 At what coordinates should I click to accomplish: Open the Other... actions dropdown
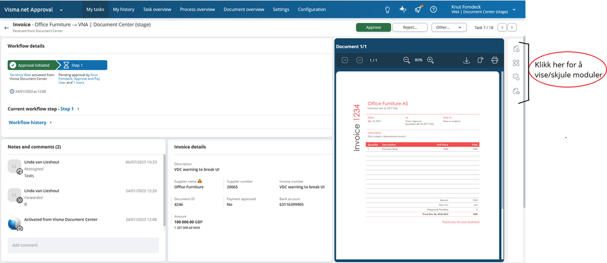pos(449,27)
